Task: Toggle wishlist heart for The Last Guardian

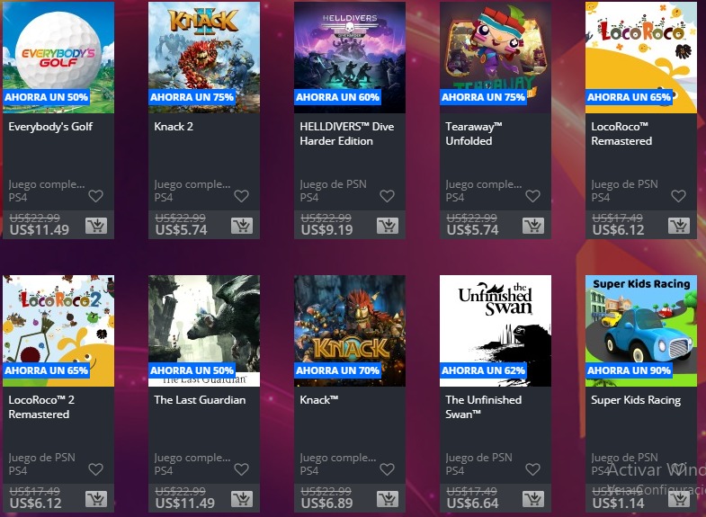Action: 241,469
